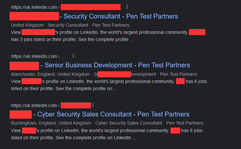
Task: Click redacted URL path in third result
Action: tap(76, 106)
